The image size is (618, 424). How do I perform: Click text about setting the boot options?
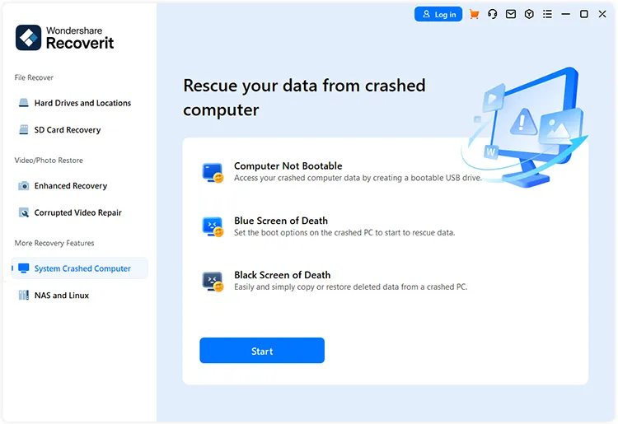click(x=344, y=233)
